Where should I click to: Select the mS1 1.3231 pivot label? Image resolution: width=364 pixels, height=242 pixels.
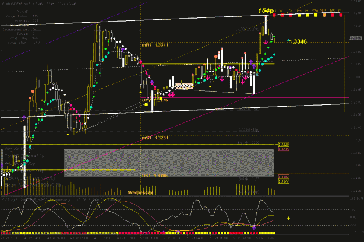[x=155, y=138]
